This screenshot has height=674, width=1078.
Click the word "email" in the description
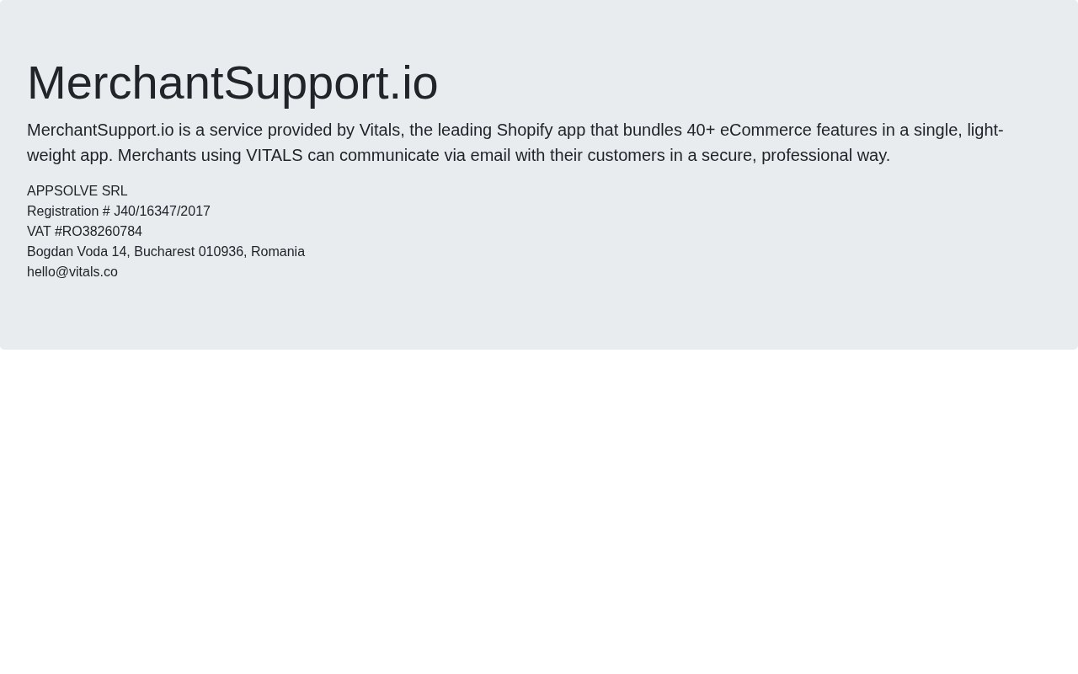[490, 155]
